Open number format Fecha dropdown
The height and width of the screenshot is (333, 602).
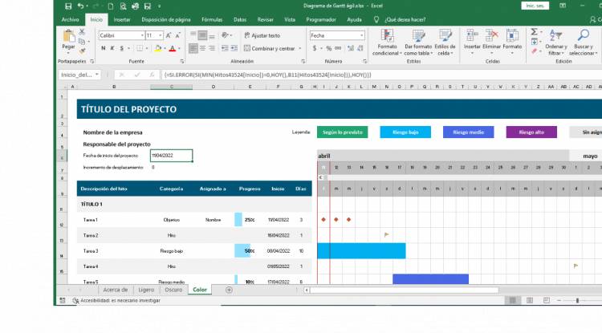coord(362,35)
